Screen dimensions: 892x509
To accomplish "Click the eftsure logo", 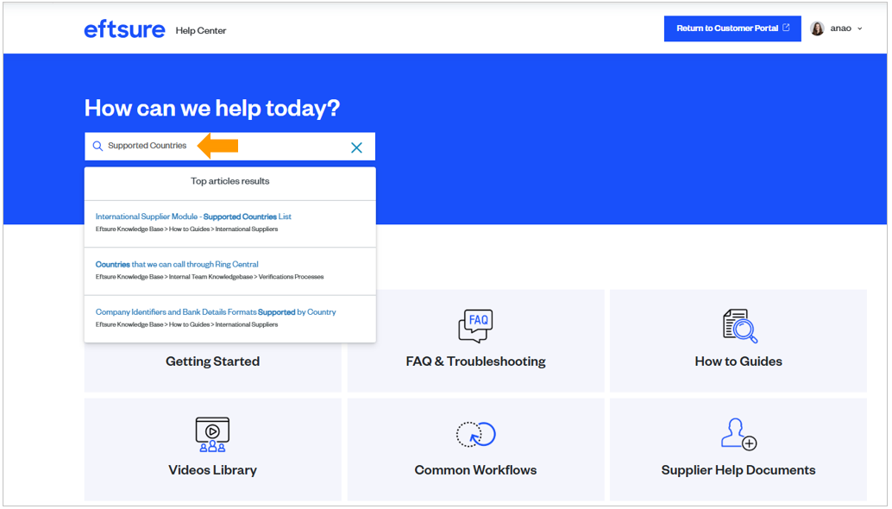I will [x=124, y=29].
